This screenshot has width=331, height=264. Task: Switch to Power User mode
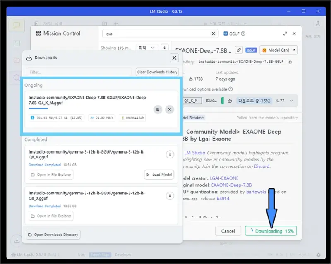point(100,255)
